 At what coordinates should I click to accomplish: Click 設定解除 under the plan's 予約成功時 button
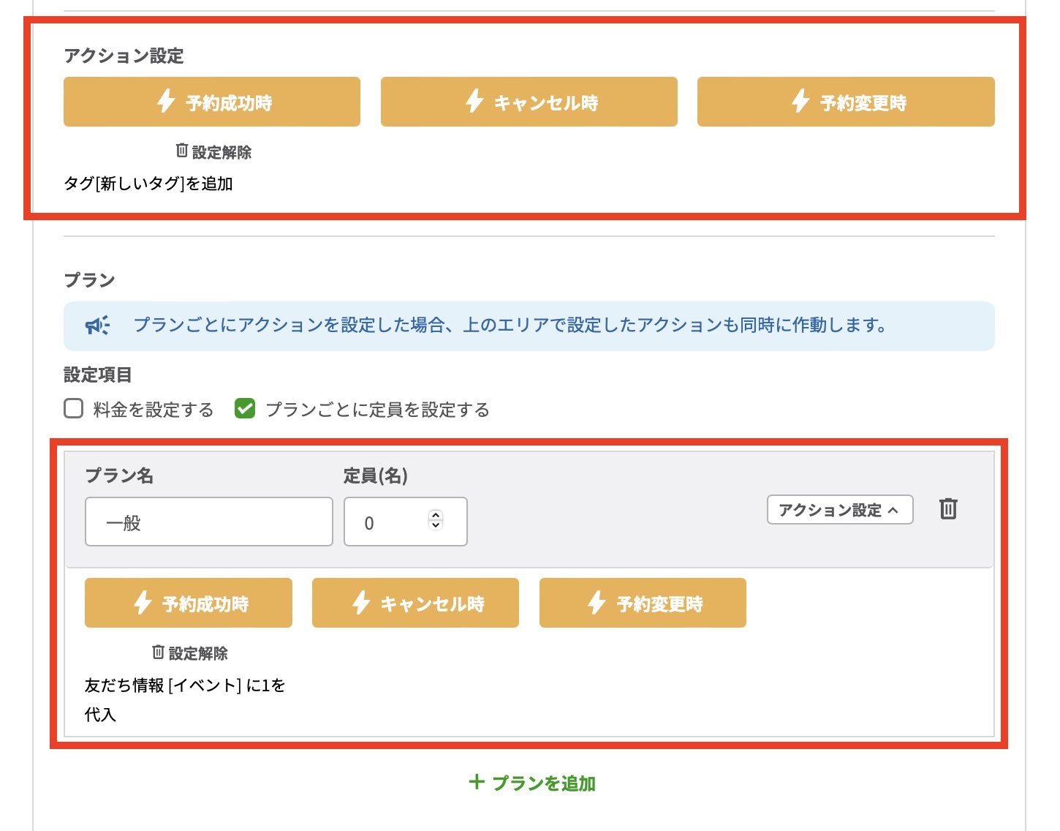click(190, 653)
